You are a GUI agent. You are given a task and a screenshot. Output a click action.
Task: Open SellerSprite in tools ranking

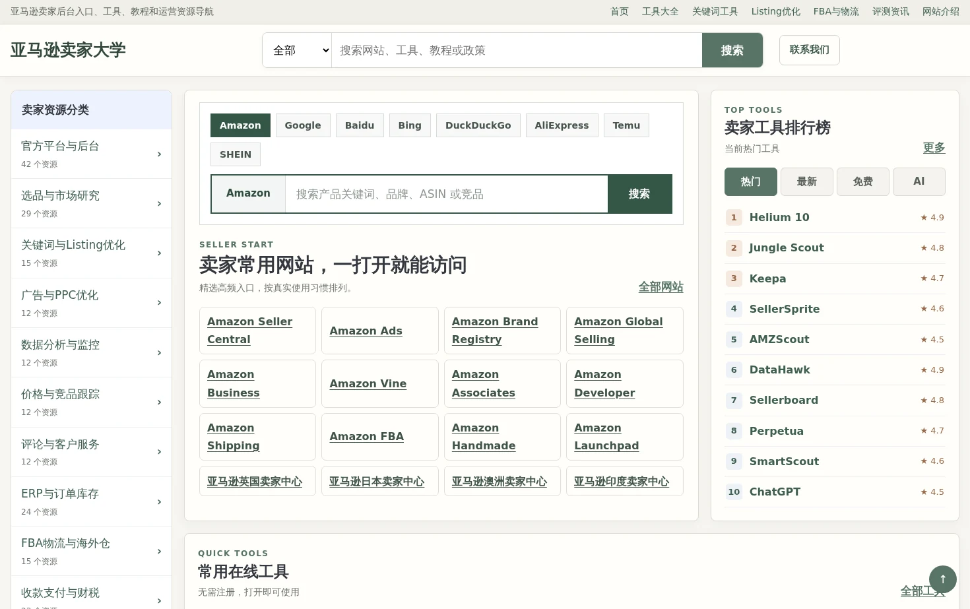pos(835,309)
